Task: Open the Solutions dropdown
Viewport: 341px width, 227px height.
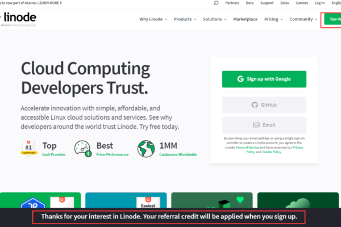Action: click(215, 19)
